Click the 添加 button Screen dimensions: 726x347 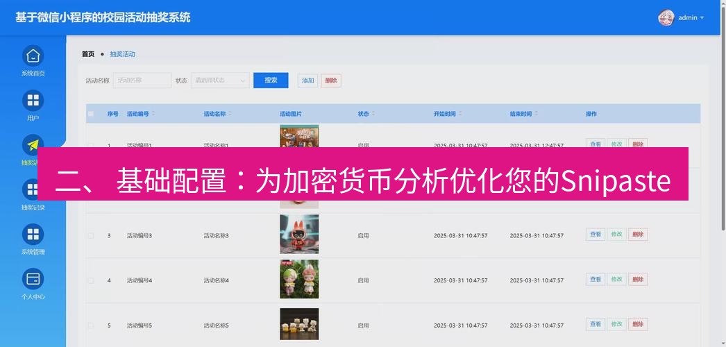[308, 81]
